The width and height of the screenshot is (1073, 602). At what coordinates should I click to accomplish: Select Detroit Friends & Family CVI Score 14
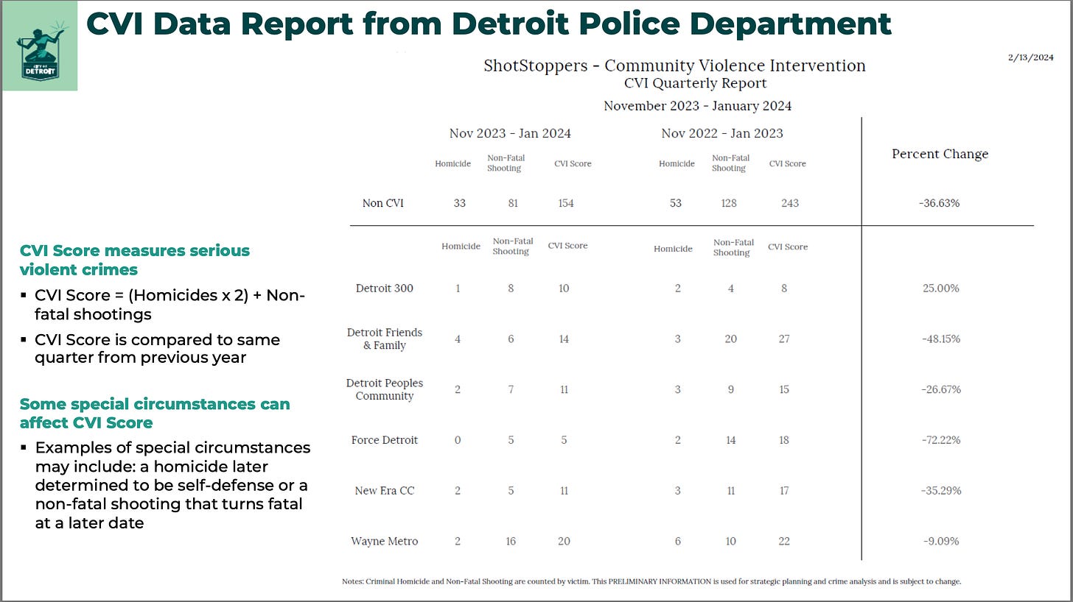(564, 339)
